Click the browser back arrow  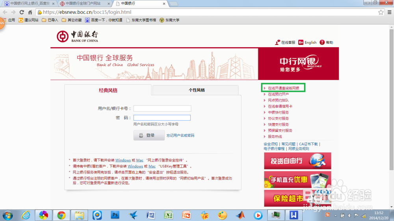tap(5, 12)
